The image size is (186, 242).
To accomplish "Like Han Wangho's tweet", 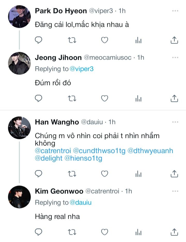I will (104, 174).
